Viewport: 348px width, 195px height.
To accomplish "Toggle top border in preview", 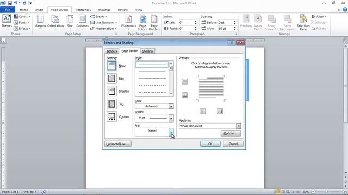I will pyautogui.click(x=184, y=82).
